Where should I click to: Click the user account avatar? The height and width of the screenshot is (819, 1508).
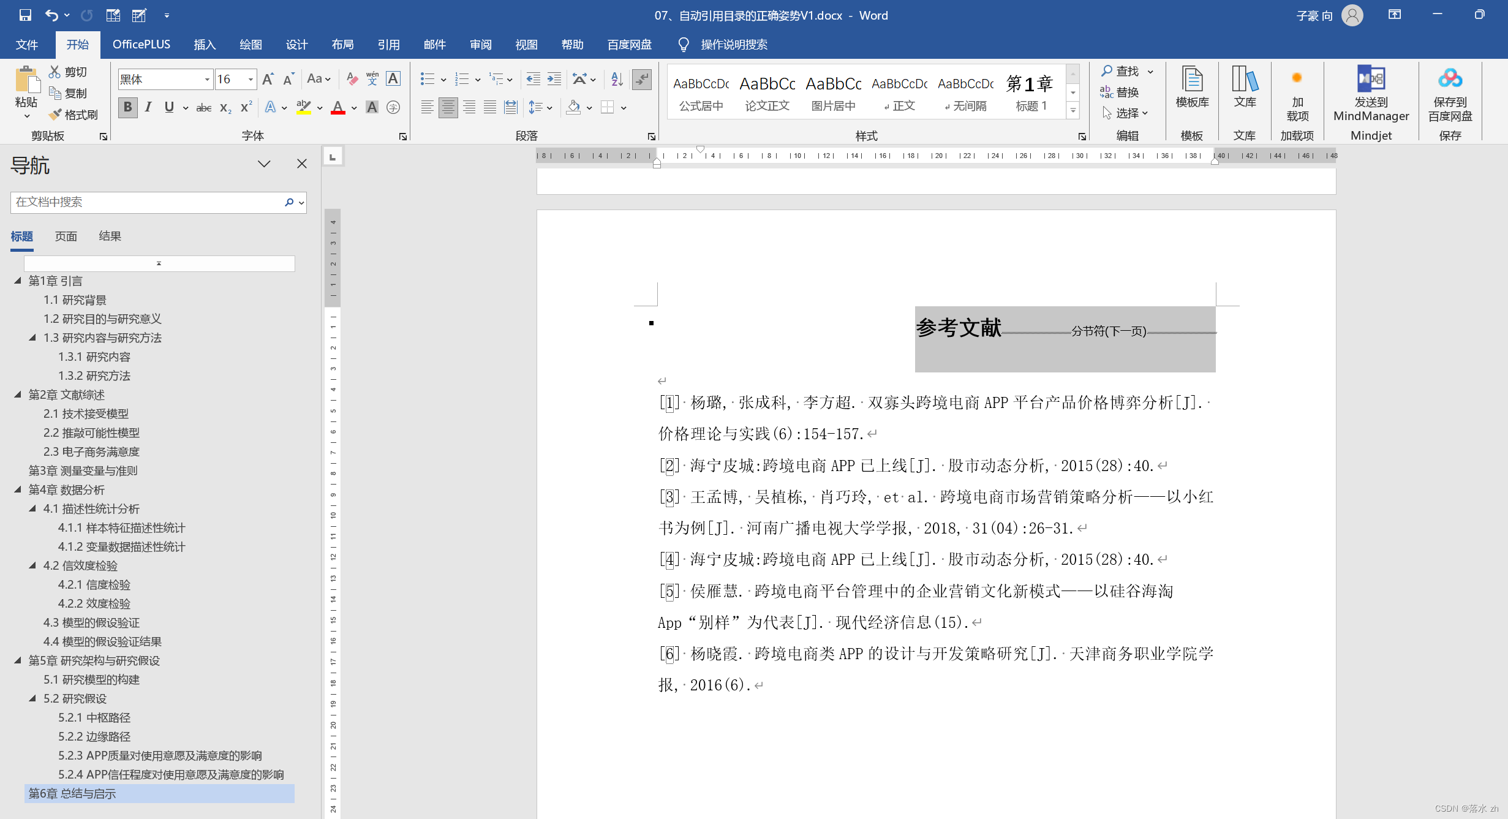1352,15
